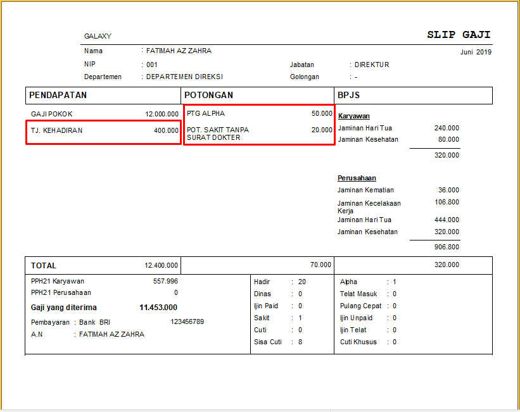
Task: Click the underlined Perusahaan heading
Action: click(357, 178)
